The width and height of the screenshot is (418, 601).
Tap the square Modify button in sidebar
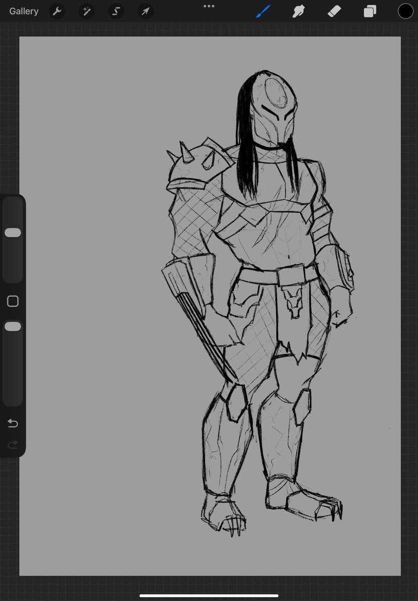click(x=13, y=301)
